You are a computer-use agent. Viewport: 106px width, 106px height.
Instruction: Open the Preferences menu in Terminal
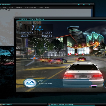tap(30, 7)
